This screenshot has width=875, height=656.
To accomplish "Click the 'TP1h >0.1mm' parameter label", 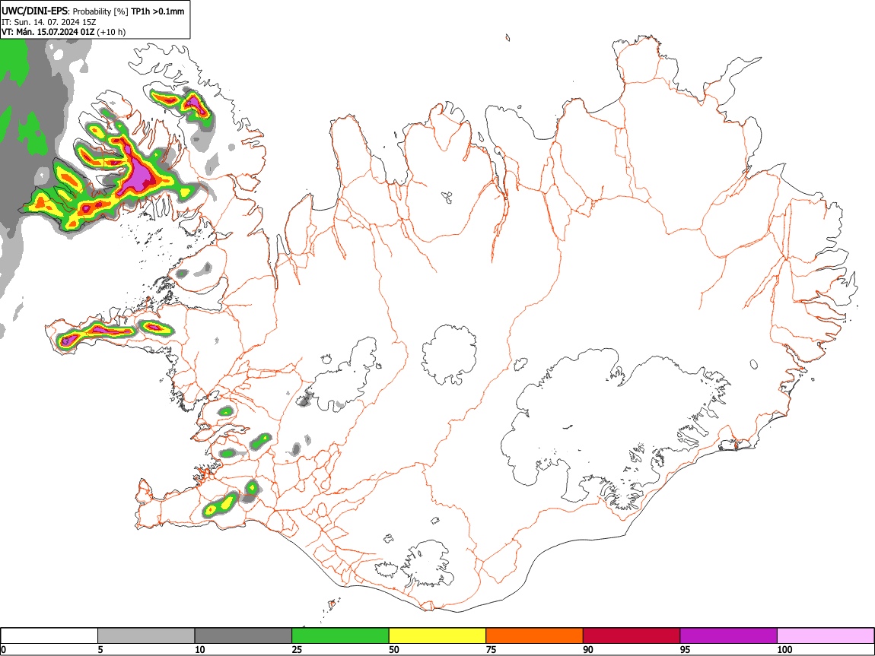I will (157, 11).
